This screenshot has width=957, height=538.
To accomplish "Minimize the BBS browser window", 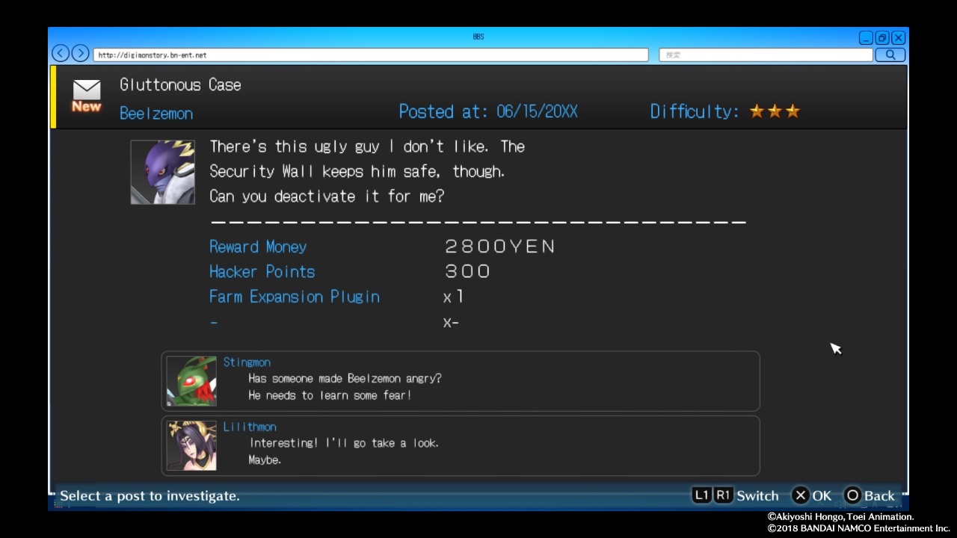I will (866, 38).
